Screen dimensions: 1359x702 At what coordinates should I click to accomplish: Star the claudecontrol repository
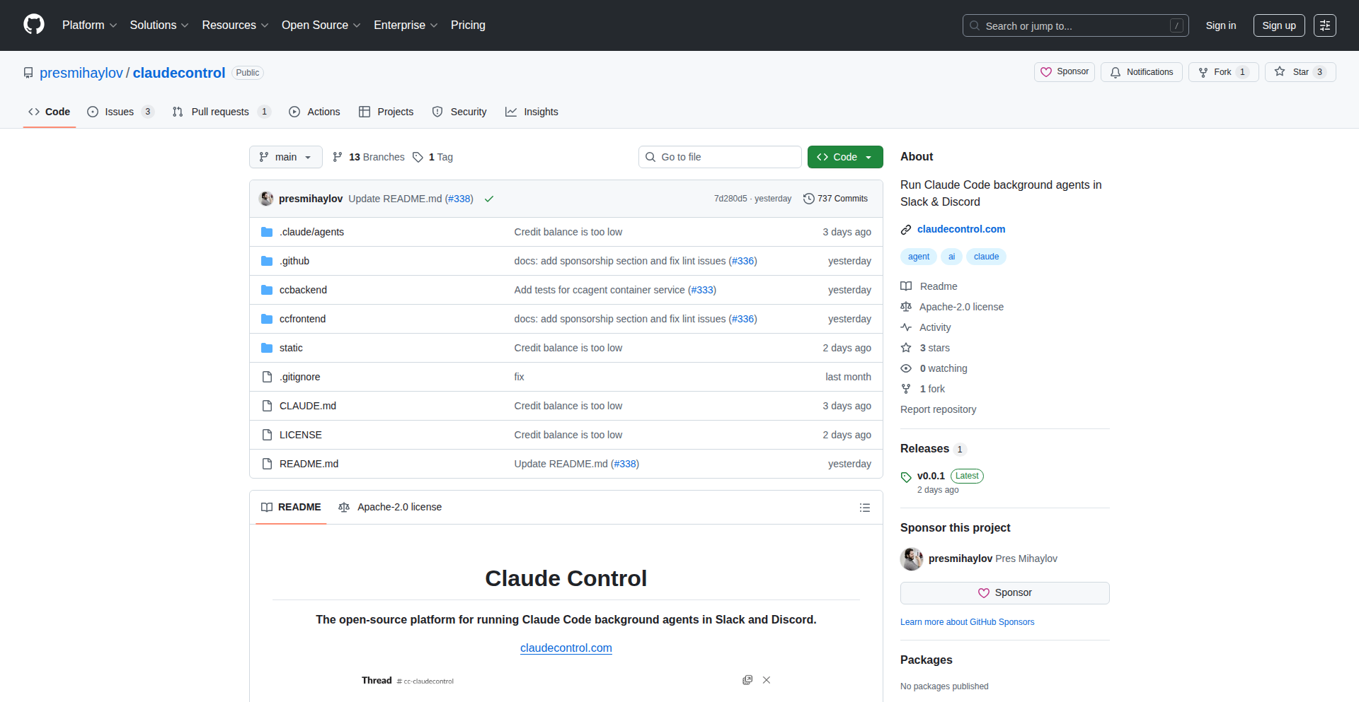click(1300, 72)
